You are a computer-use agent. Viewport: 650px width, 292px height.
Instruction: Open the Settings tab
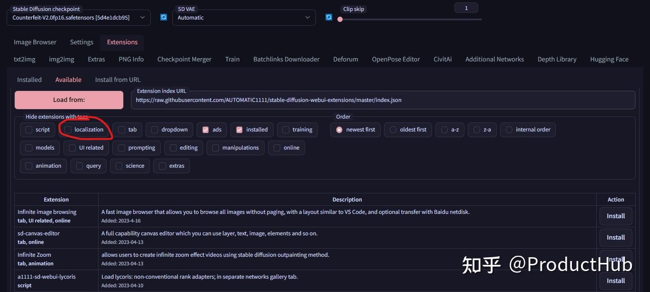coord(81,42)
